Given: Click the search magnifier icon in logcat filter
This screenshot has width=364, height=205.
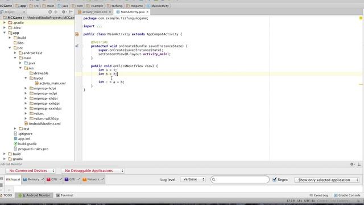Looking at the screenshot, I should click(x=214, y=180).
